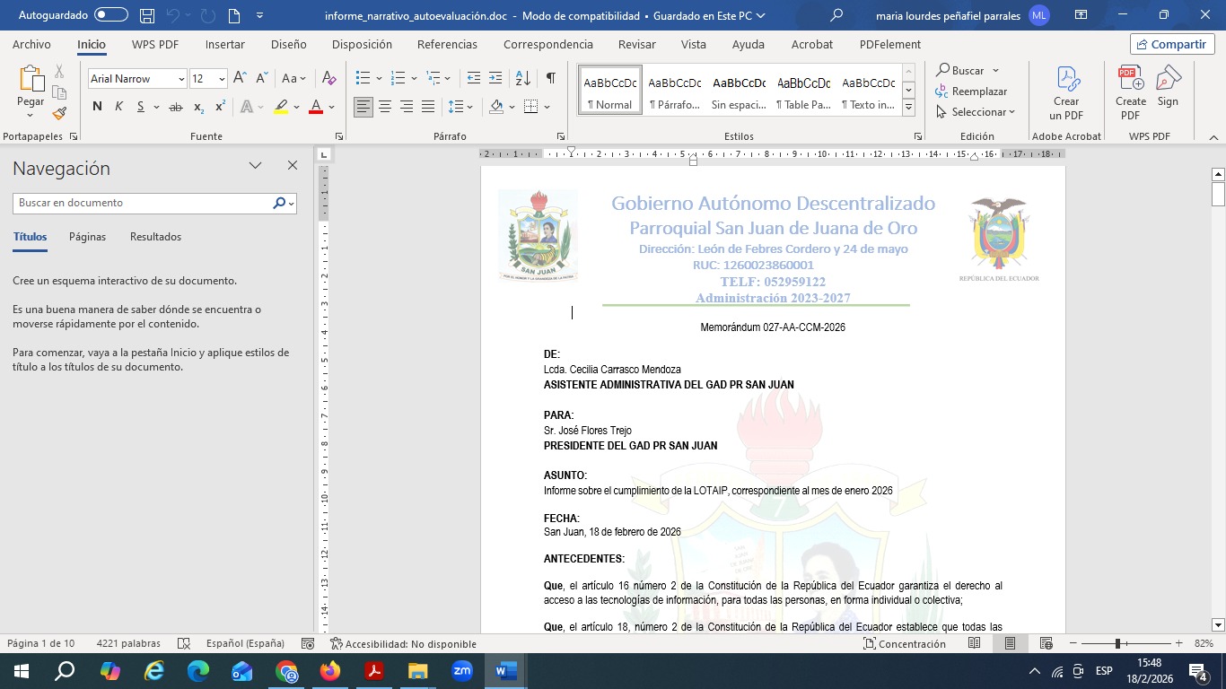The width and height of the screenshot is (1226, 689).
Task: Expand the font size dropdown
Action: pyautogui.click(x=222, y=79)
